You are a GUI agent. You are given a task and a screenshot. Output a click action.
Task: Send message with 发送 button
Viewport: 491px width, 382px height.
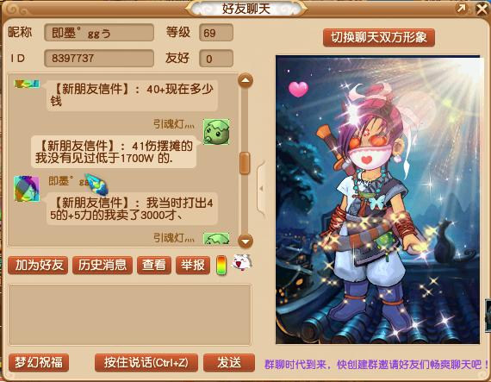coord(229,362)
